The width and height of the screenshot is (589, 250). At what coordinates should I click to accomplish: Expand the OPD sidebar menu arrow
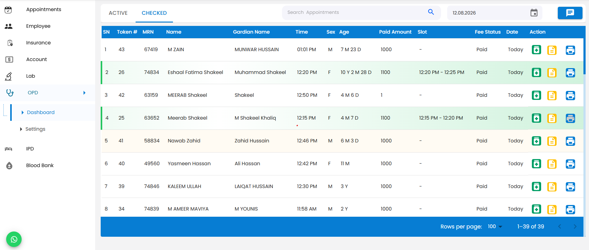84,93
